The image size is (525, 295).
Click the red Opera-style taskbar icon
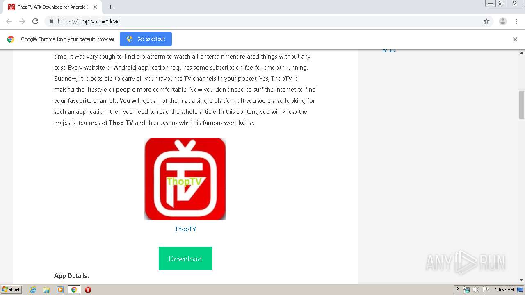(88, 290)
